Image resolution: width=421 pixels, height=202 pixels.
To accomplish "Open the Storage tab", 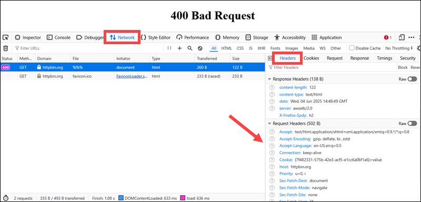I will tap(257, 37).
